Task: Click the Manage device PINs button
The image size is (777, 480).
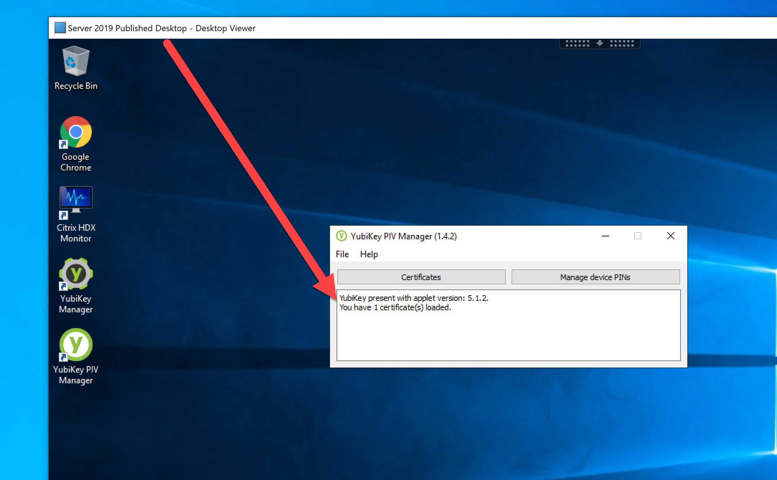Action: (595, 277)
